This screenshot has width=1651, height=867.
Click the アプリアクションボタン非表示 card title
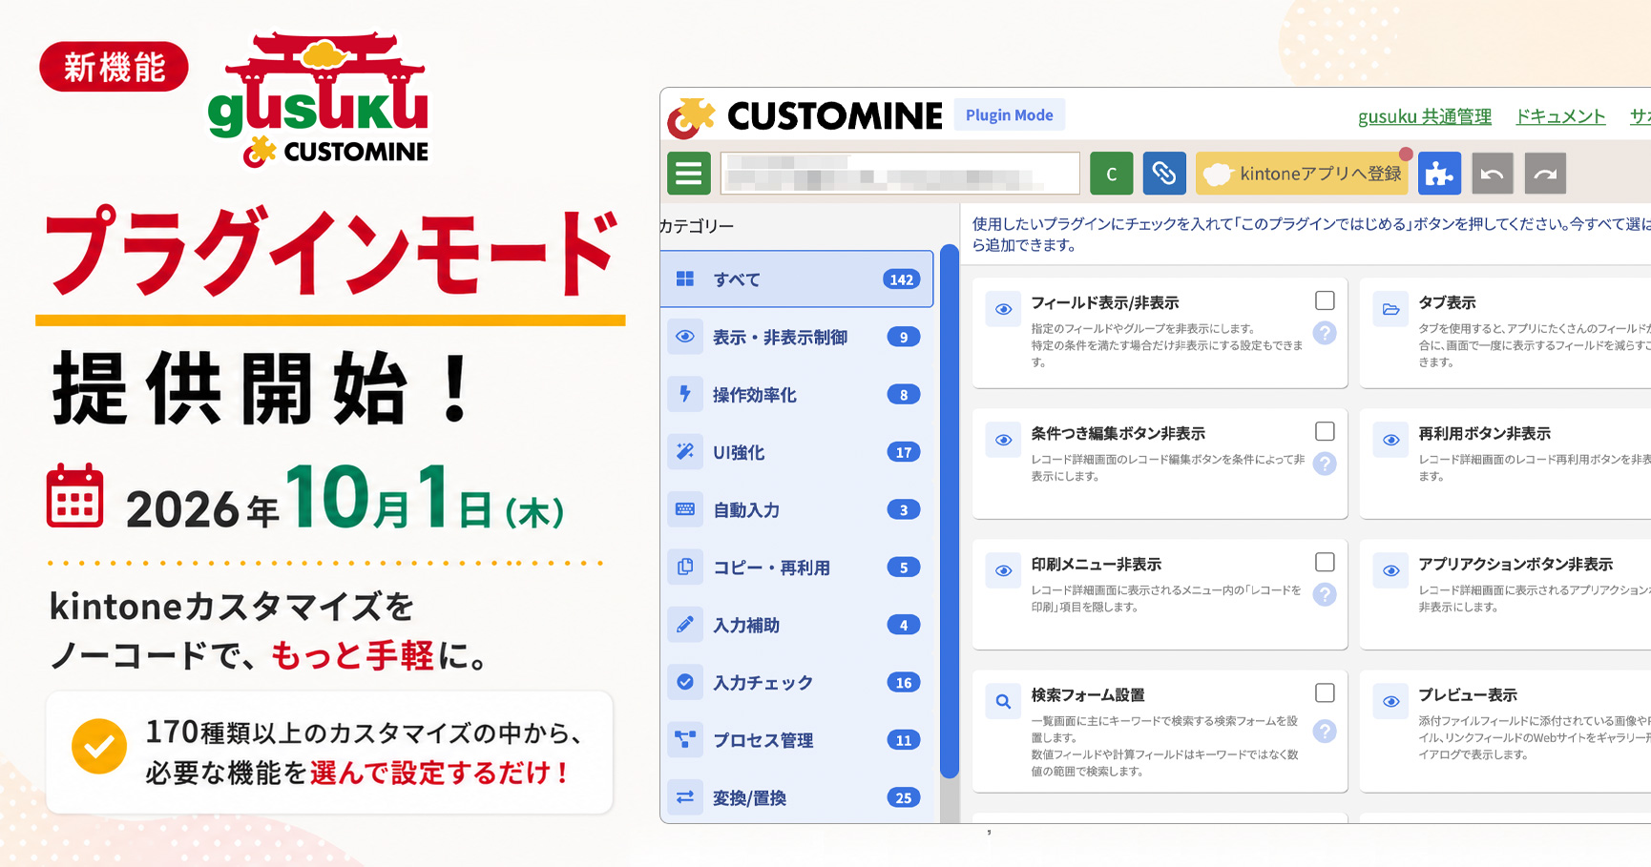coord(1515,564)
